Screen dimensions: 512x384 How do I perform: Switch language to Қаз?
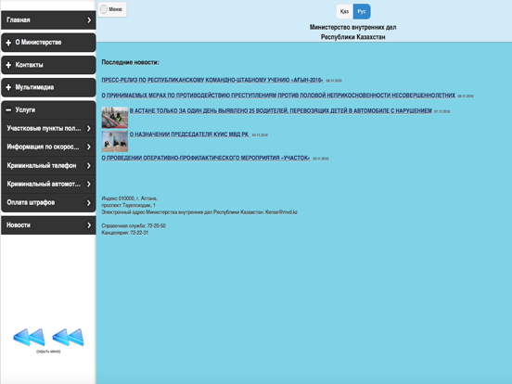coord(344,11)
